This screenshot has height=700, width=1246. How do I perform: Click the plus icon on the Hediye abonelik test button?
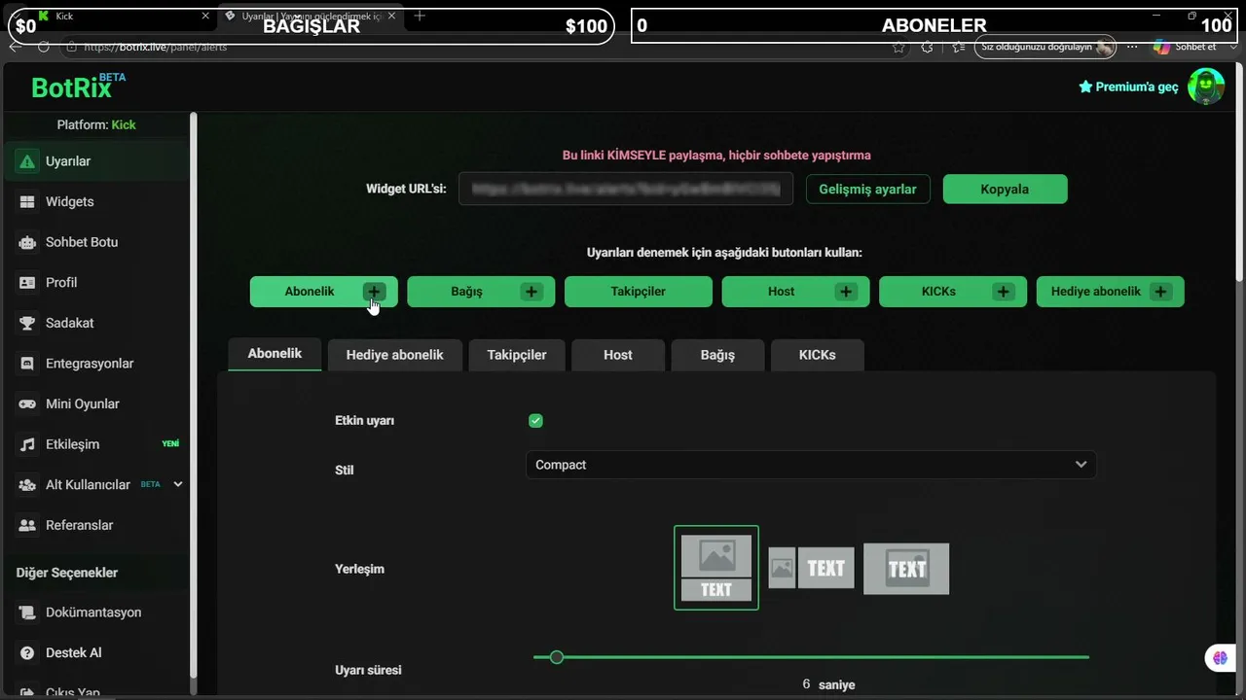(1160, 292)
